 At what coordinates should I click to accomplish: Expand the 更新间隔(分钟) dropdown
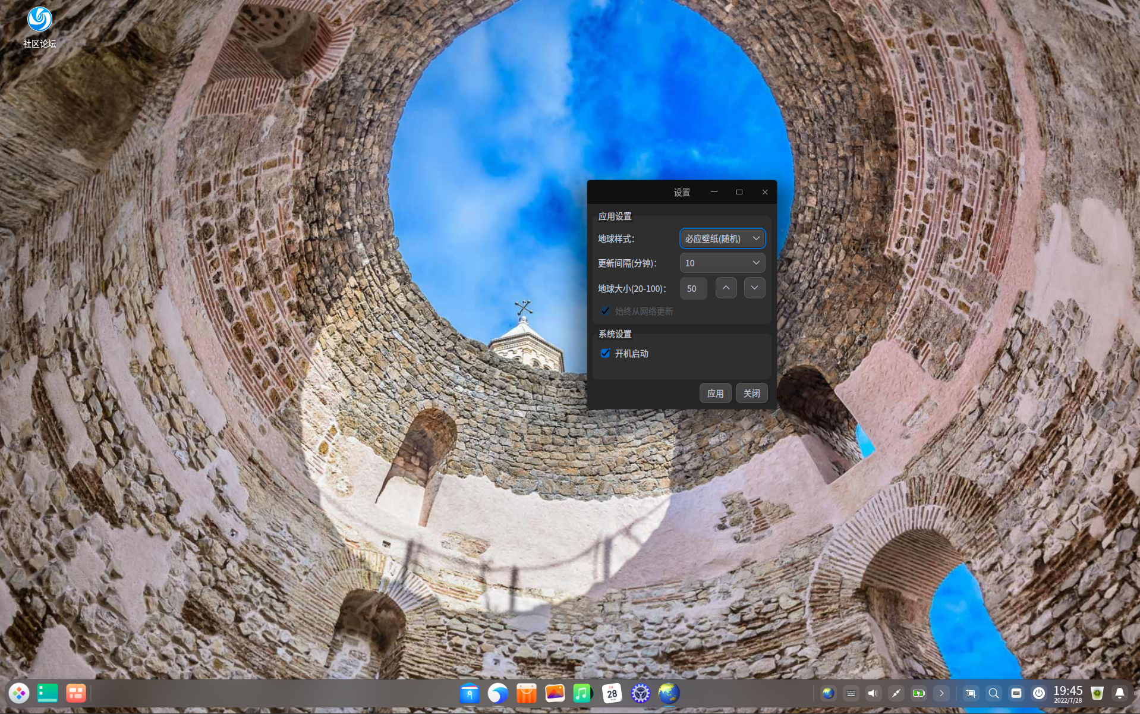coord(722,263)
